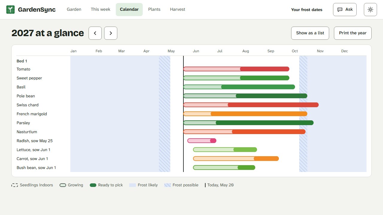Screen dimensions: 383x215
Task: Click the Jun month header
Action: 196,51
